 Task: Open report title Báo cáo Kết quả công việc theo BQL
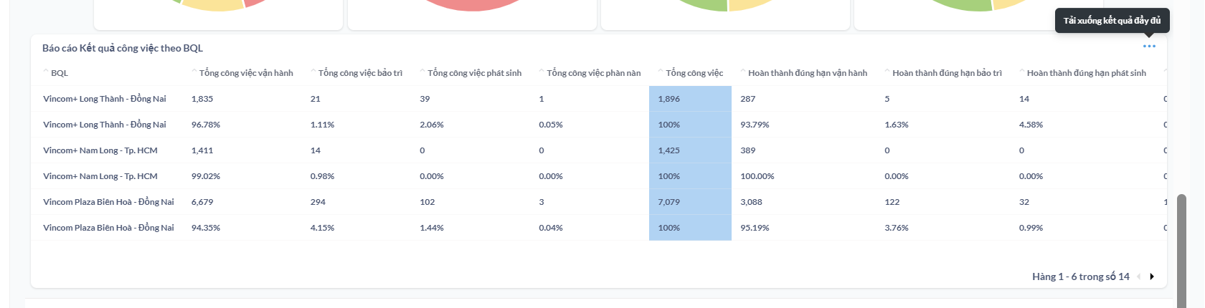(x=123, y=48)
